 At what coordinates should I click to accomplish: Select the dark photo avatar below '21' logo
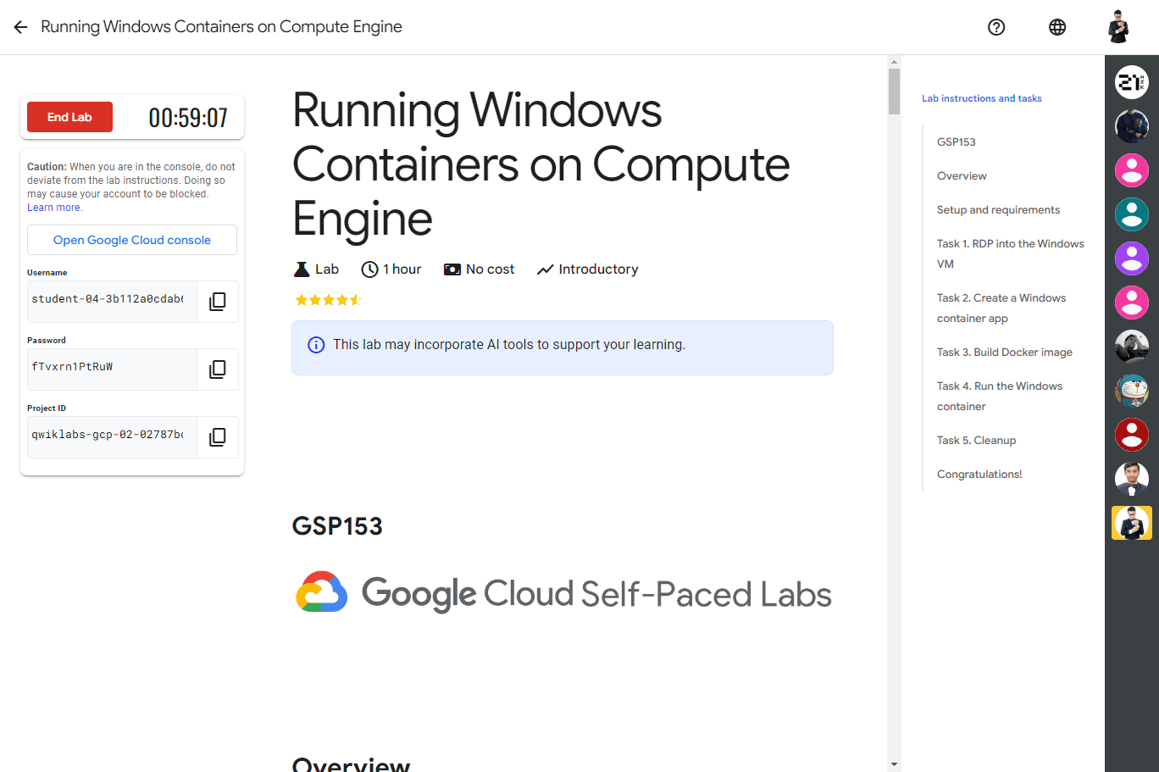[x=1132, y=126]
